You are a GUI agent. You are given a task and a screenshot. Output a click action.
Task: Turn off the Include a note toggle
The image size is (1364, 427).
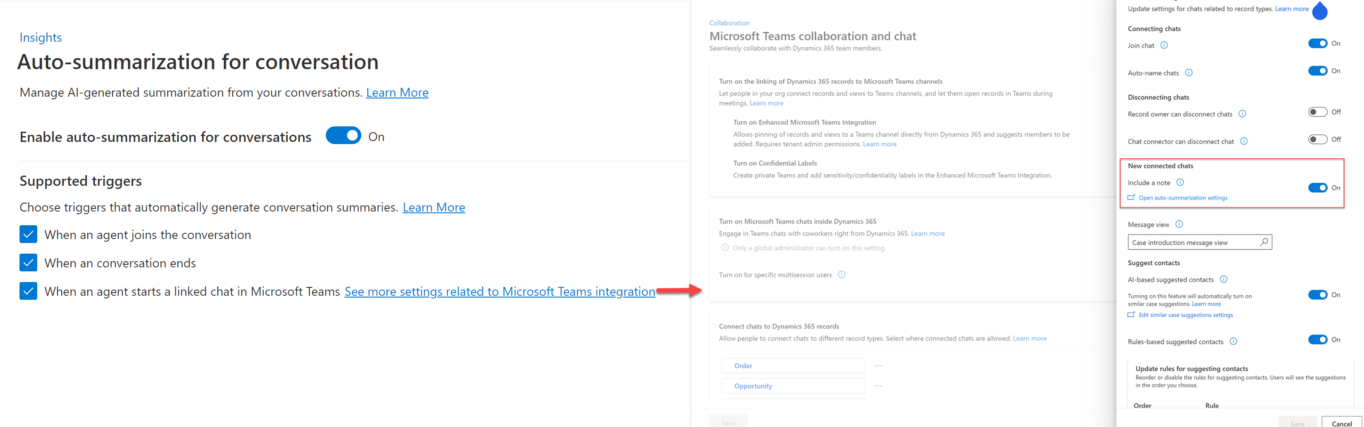tap(1317, 188)
